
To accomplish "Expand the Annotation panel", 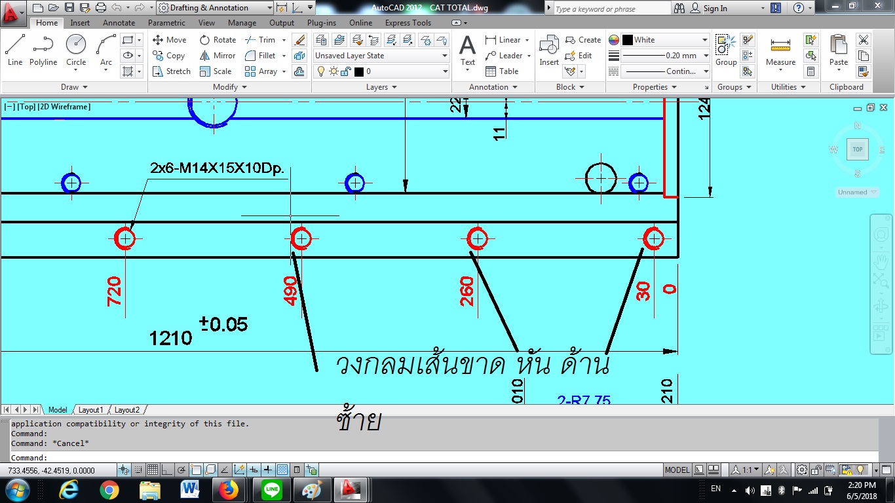I will (493, 87).
